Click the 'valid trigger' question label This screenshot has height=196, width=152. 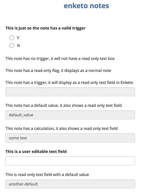(x=45, y=28)
